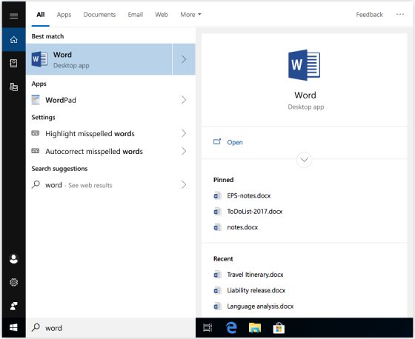
Task: Click the document icon of Liability release.docx
Action: pyautogui.click(x=217, y=290)
